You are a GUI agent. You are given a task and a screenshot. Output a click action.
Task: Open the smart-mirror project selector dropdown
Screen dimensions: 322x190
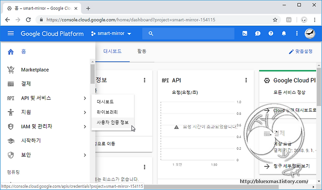pyautogui.click(x=111, y=33)
